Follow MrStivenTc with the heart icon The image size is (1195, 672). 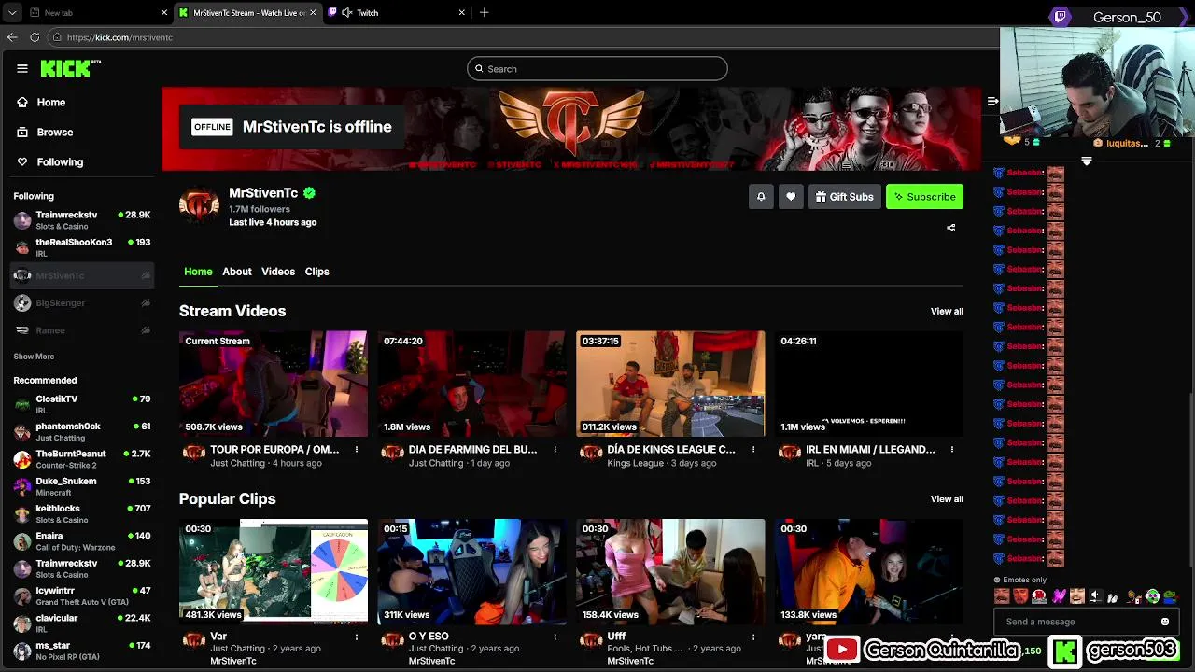click(791, 197)
